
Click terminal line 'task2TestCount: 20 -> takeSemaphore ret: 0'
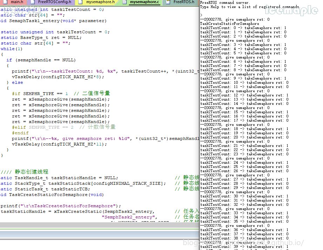click(244, 137)
